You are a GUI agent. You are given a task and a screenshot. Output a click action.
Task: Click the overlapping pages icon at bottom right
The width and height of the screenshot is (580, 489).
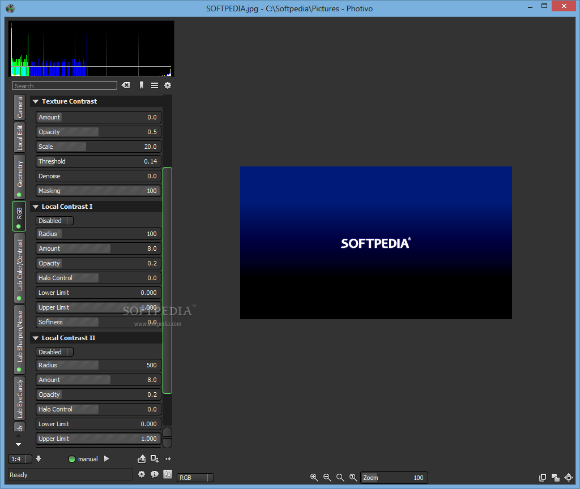[542, 478]
